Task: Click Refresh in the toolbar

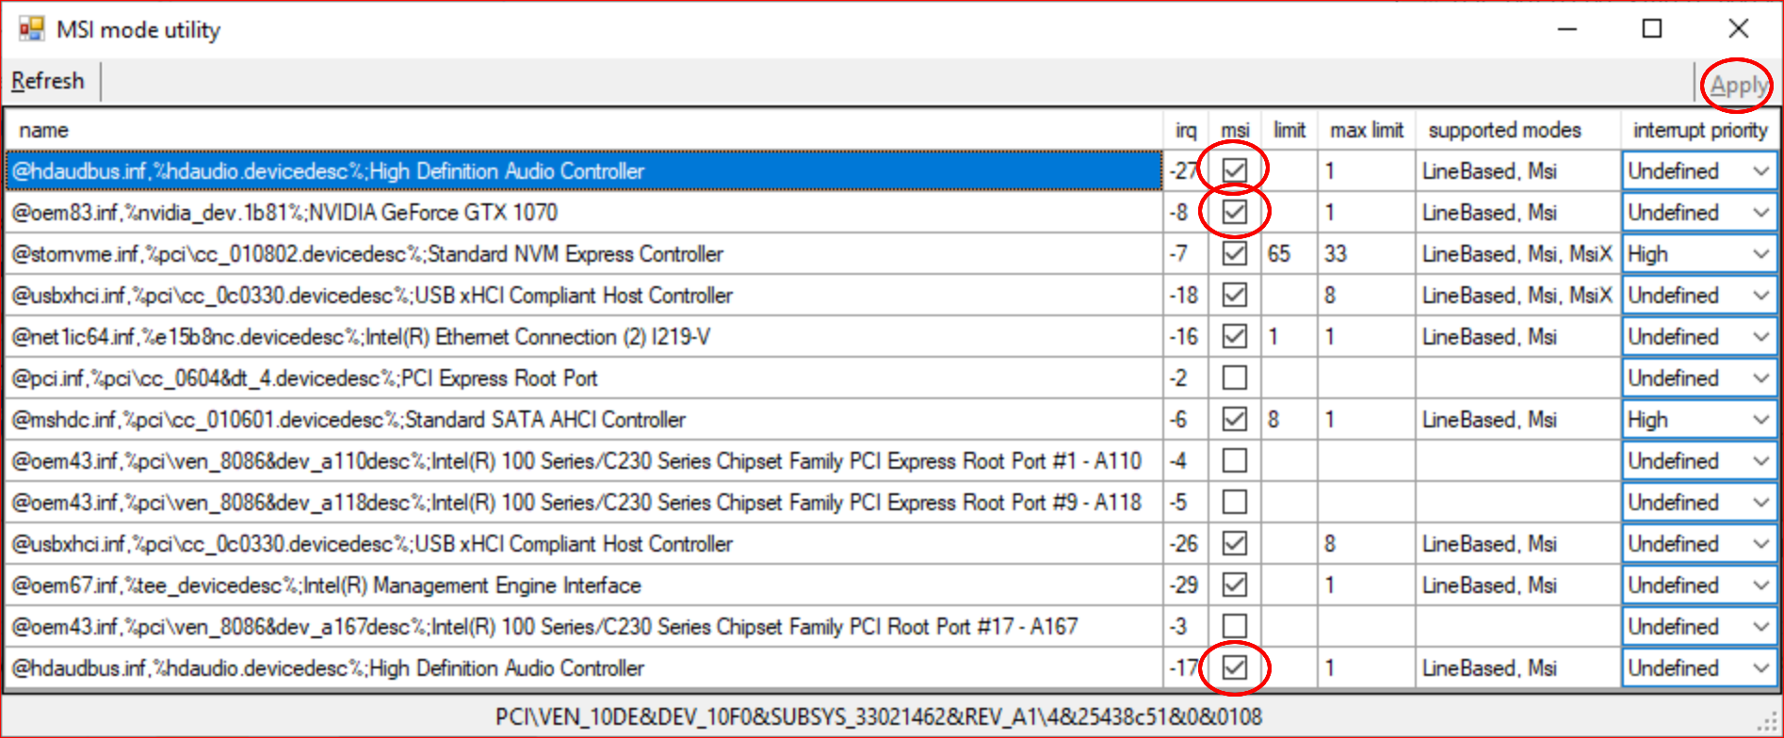Action: point(48,81)
